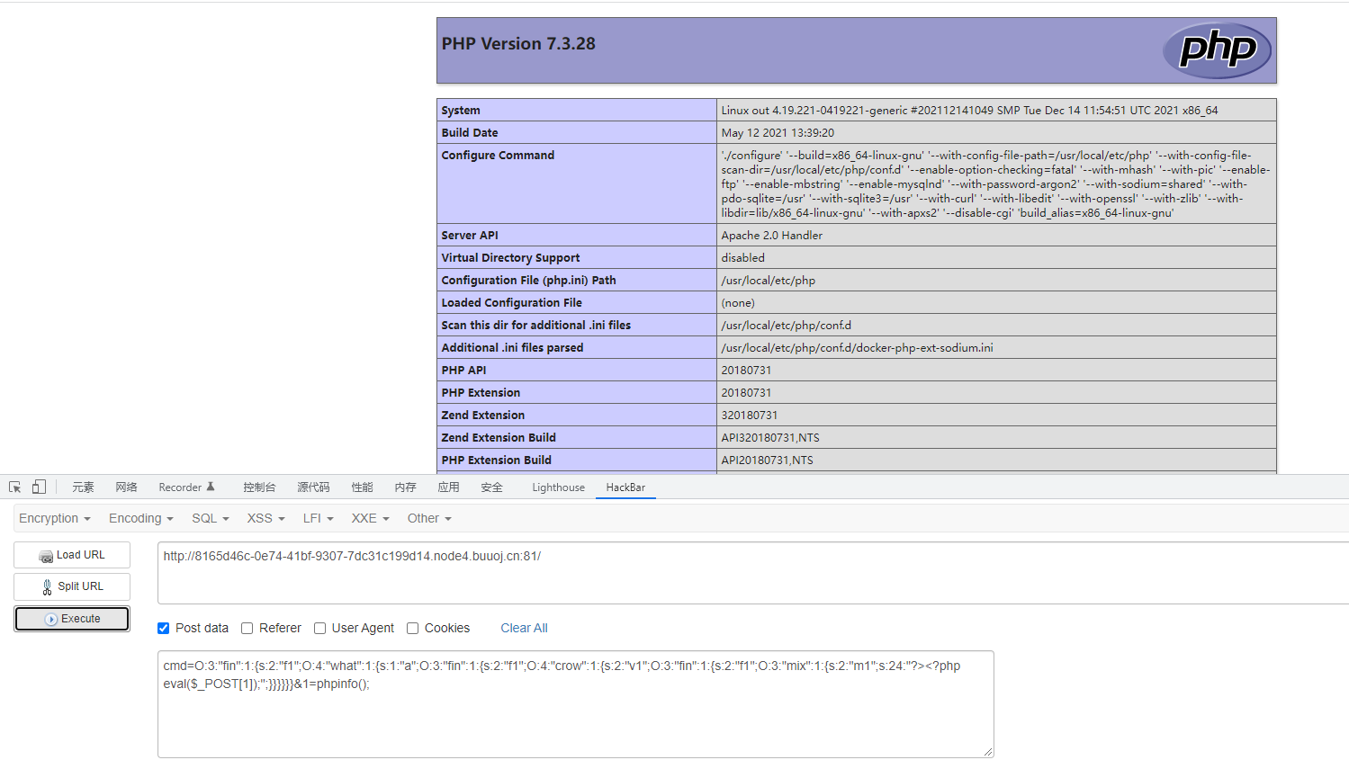1349x769 pixels.
Task: Switch to the 控制台 tab
Action: (x=259, y=487)
